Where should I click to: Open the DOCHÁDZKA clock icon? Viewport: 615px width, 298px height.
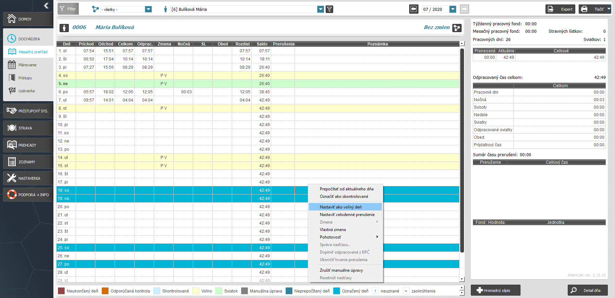pyautogui.click(x=12, y=39)
